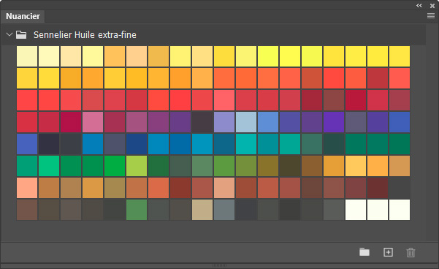Choose the light sky blue swatch
The image size is (439, 269).
coord(246,122)
